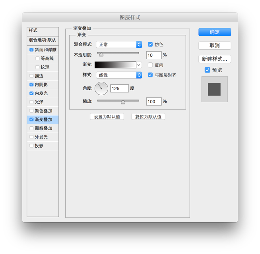Select the 内发光 row label
This screenshot has width=260, height=254.
41,93
